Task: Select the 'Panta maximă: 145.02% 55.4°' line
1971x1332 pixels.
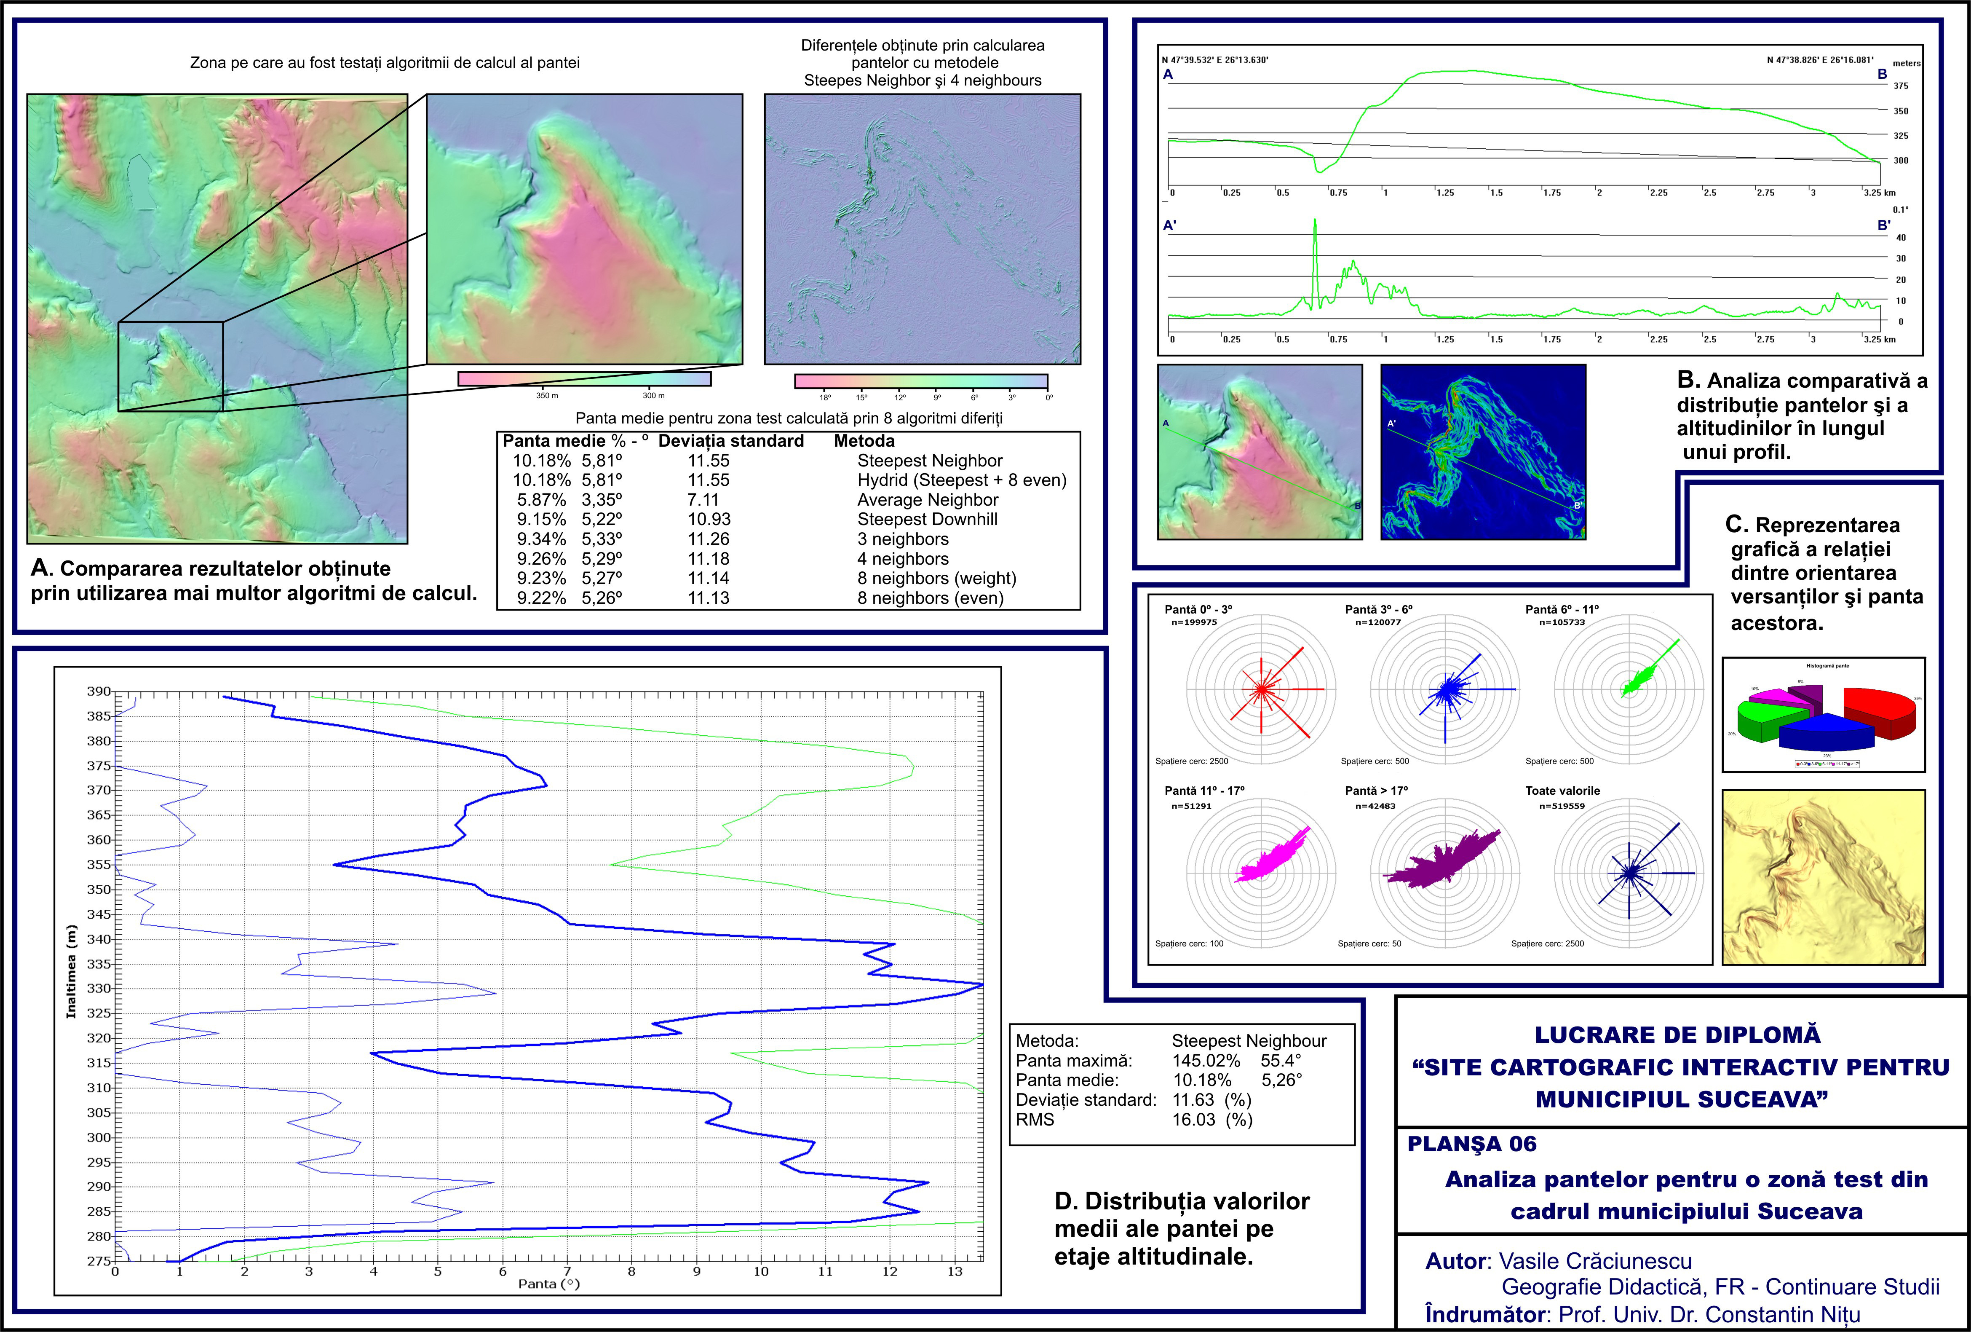Action: click(1158, 1061)
